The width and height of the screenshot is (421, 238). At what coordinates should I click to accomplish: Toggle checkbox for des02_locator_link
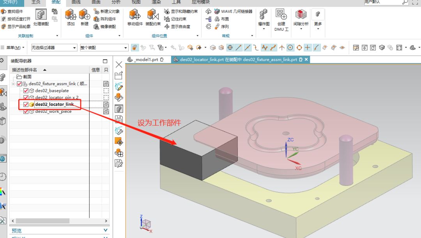26,104
